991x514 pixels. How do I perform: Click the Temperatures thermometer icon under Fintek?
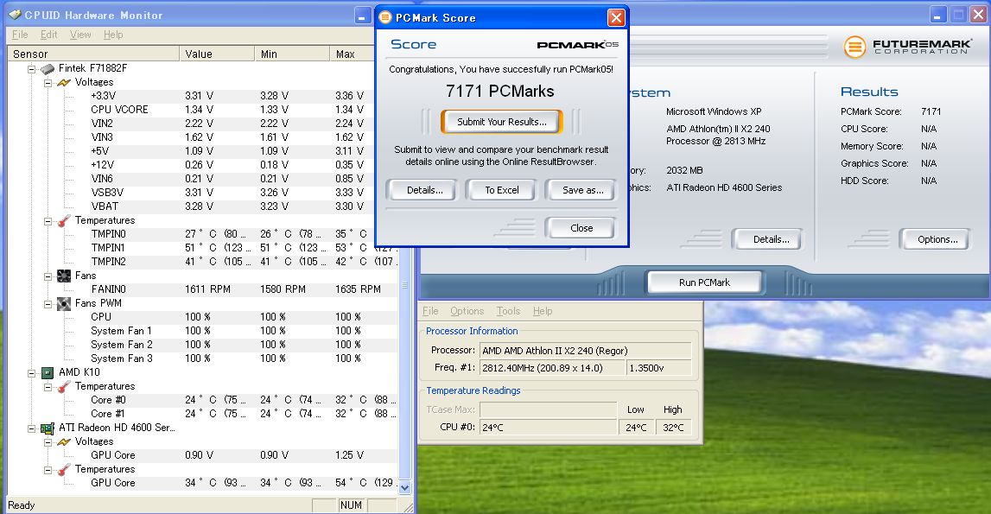(x=64, y=220)
